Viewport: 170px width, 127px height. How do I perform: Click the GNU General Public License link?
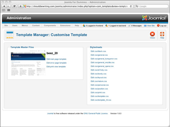tap(96, 114)
